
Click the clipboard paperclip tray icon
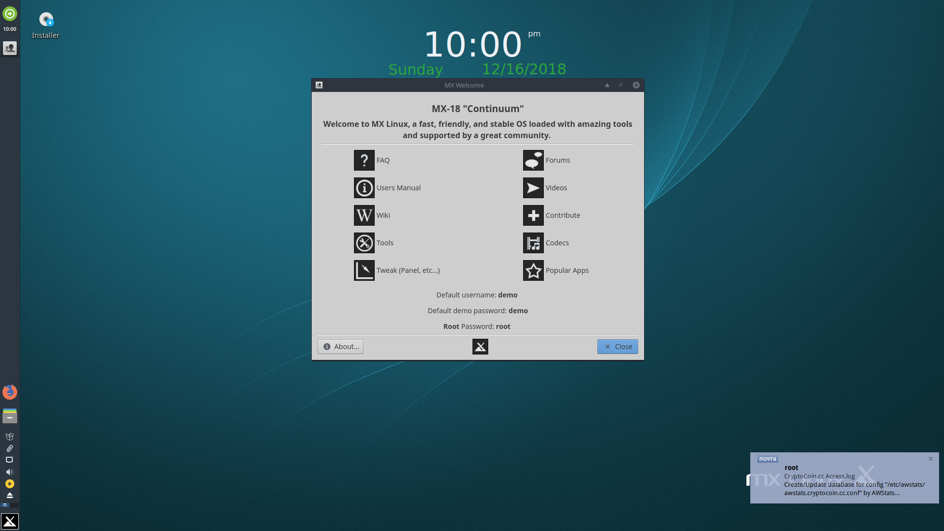9,448
